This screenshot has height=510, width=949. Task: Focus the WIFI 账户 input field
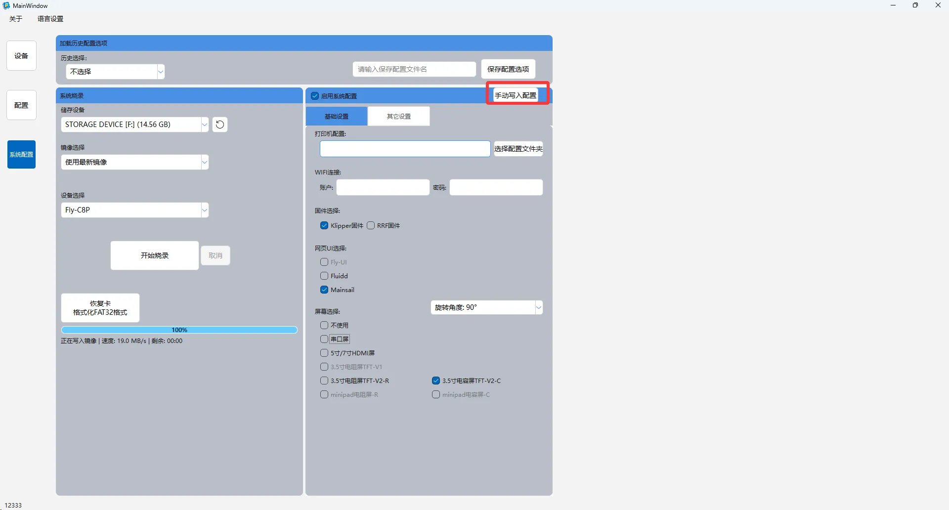pyautogui.click(x=383, y=188)
